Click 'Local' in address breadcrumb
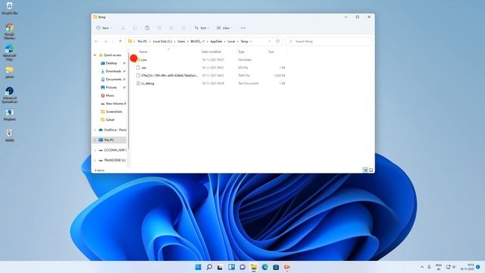The height and width of the screenshot is (273, 485). point(231,41)
